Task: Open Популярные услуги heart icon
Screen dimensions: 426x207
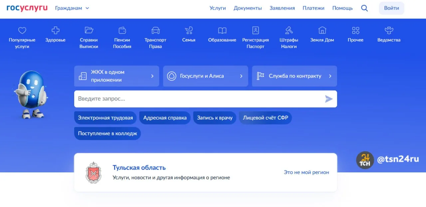Action: click(x=22, y=31)
